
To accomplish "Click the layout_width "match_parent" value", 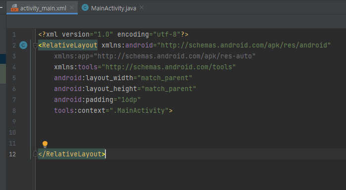I will click(165, 78).
